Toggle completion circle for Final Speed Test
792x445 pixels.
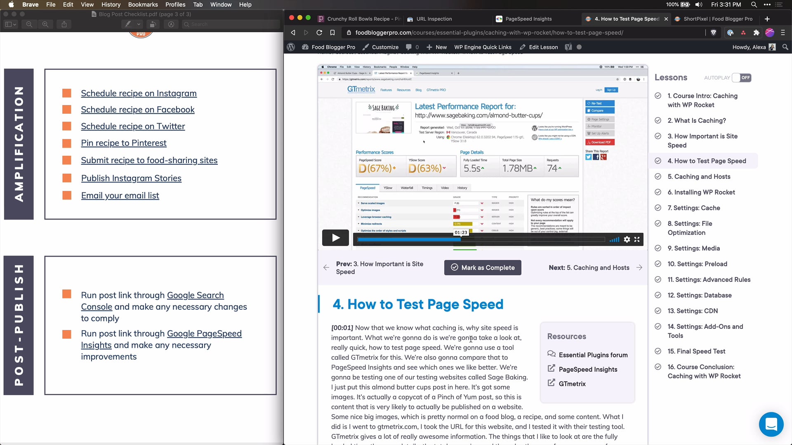658,351
